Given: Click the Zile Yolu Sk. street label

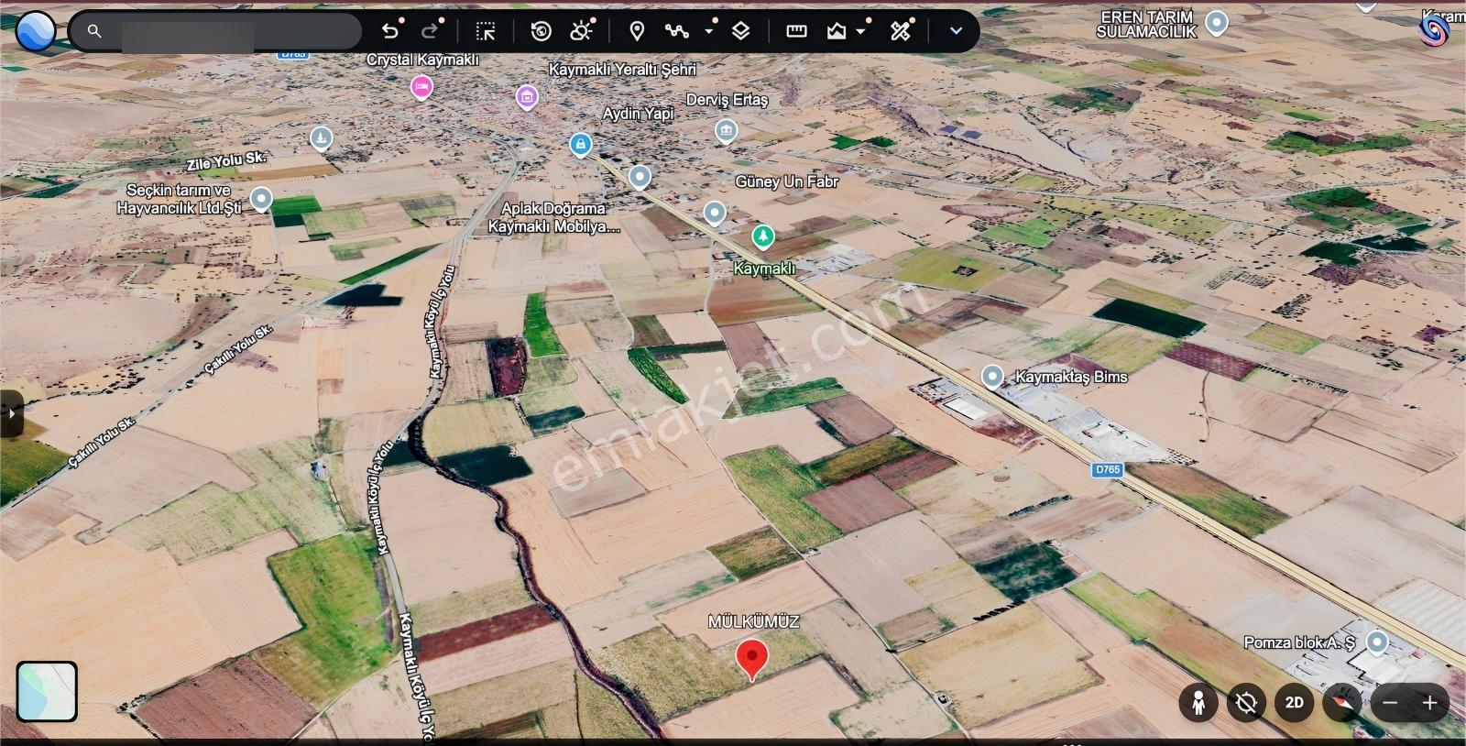Looking at the screenshot, I should (x=226, y=161).
